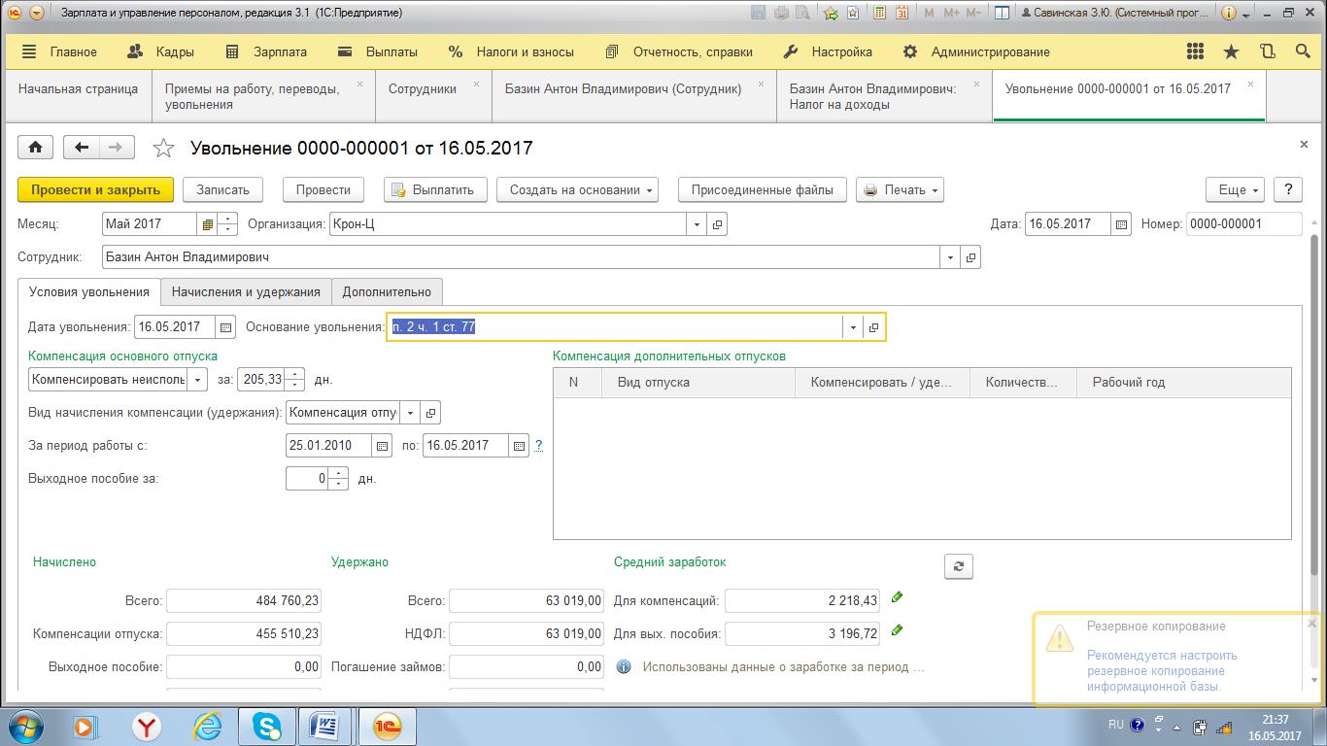
Task: Expand the dismissal reason dropdown
Action: pyautogui.click(x=853, y=327)
